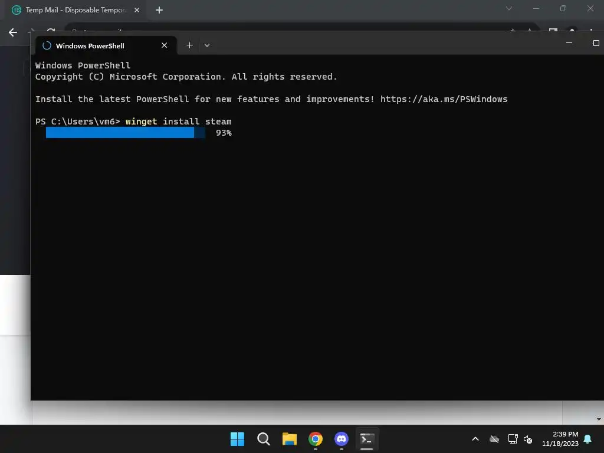This screenshot has height=453, width=604.
Task: Click the Copyright Microsoft Corporation line
Action: coord(186,77)
